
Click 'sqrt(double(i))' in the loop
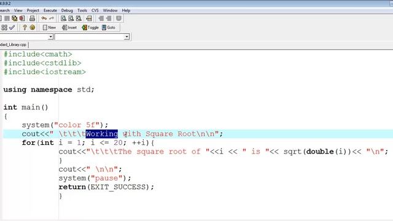click(x=317, y=152)
